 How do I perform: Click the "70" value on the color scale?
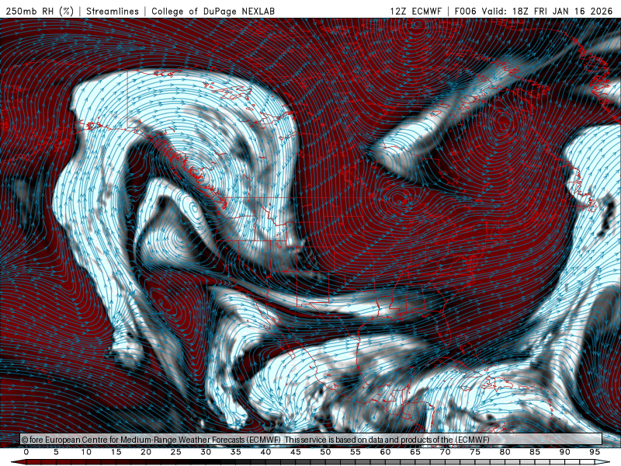tap(445, 452)
